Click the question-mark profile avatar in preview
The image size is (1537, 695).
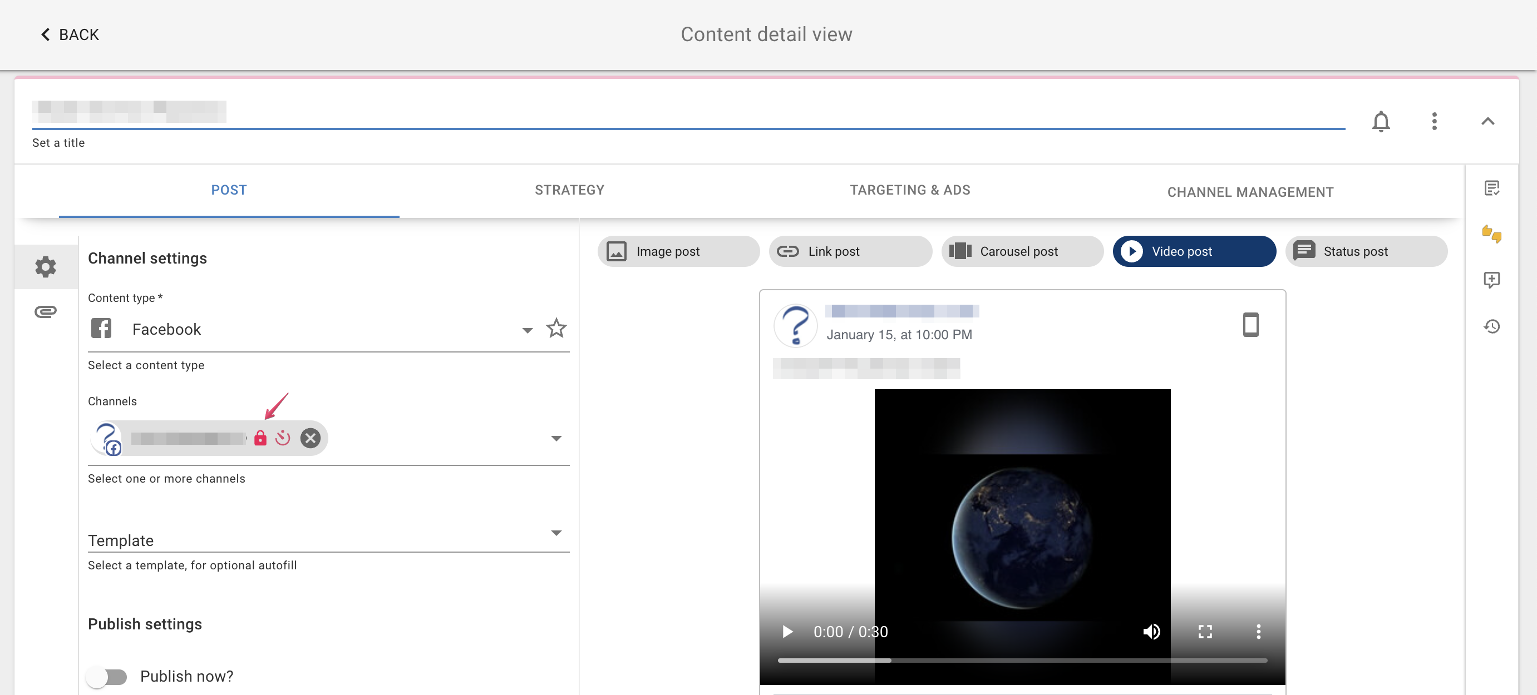(795, 325)
